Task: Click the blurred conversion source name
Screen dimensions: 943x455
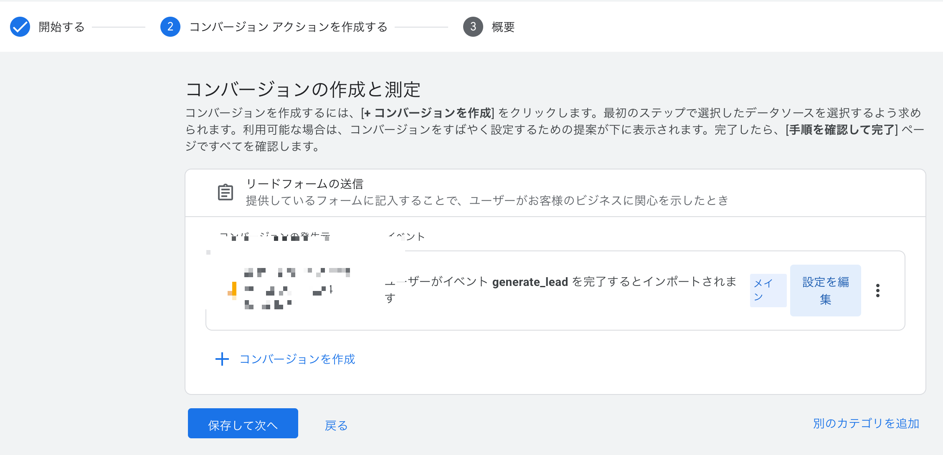Action: pos(297,289)
